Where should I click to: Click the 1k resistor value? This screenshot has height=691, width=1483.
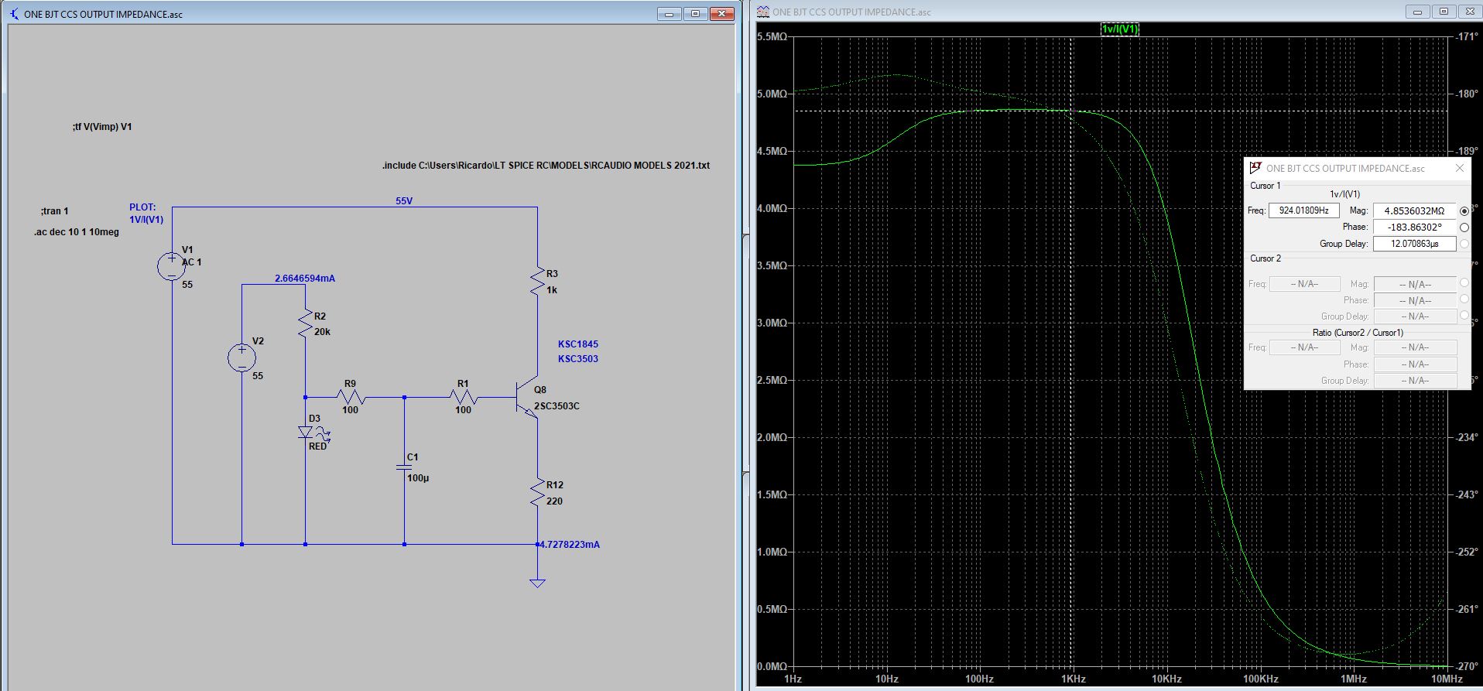pos(552,290)
